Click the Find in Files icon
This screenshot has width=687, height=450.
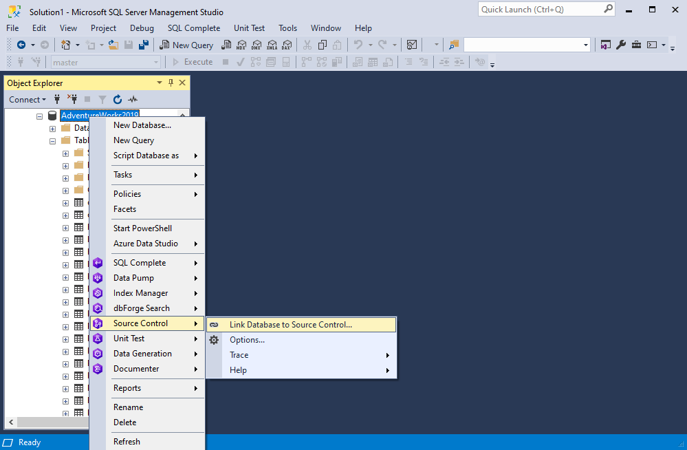[453, 45]
